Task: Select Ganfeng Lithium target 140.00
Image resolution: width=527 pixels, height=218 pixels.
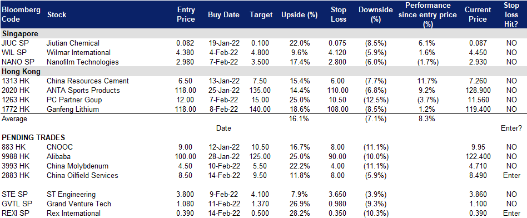Action: click(x=259, y=109)
